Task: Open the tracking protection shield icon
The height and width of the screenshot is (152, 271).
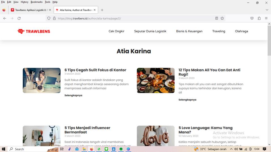Action: tap(49, 18)
